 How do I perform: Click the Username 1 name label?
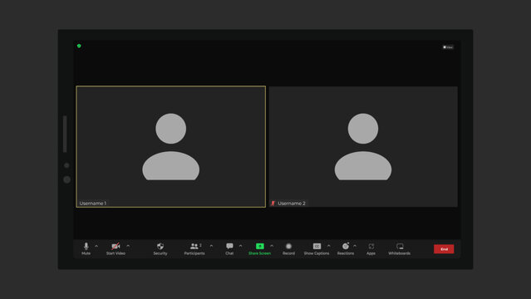click(93, 203)
